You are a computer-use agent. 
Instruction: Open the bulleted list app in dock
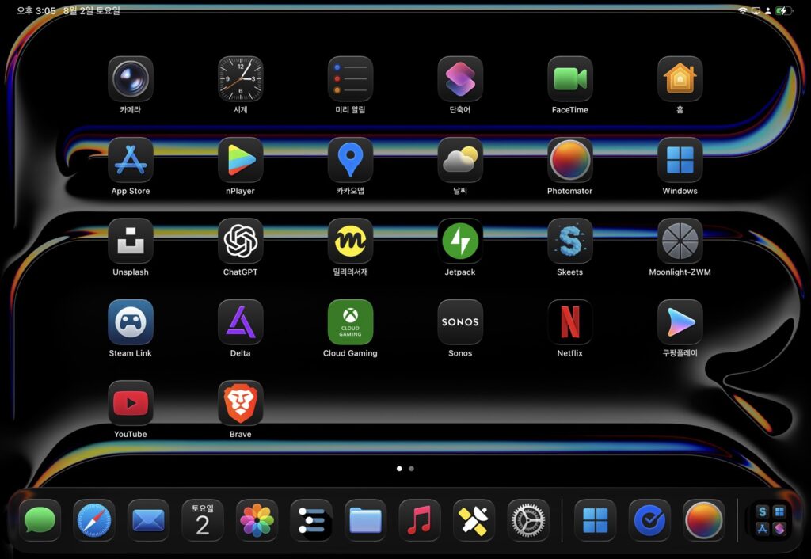pyautogui.click(x=311, y=520)
